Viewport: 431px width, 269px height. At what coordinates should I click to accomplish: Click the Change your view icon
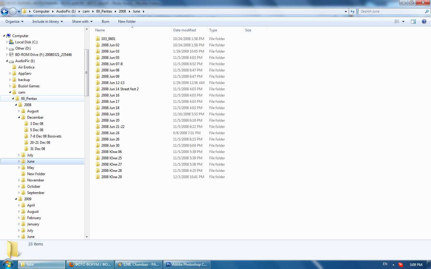pyautogui.click(x=397, y=22)
